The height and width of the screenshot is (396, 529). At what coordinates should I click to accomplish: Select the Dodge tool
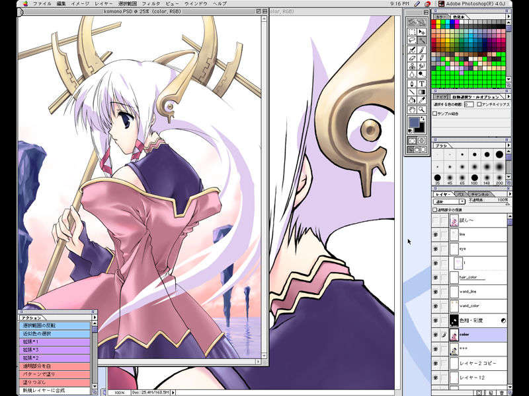tap(422, 75)
